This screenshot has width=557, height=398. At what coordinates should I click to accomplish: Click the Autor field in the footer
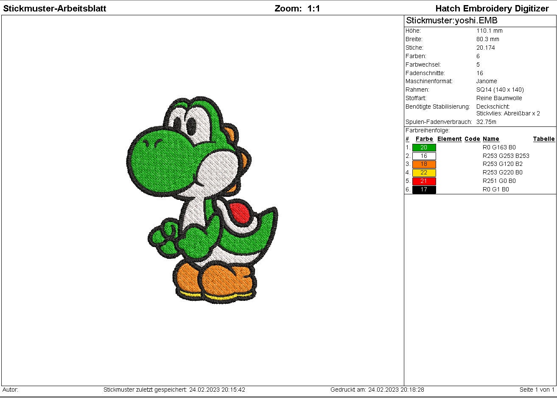click(10, 390)
